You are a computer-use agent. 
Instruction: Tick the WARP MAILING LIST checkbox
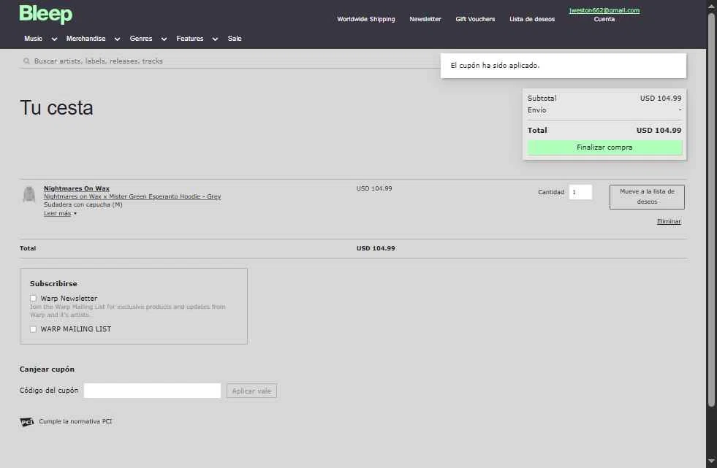coord(33,329)
